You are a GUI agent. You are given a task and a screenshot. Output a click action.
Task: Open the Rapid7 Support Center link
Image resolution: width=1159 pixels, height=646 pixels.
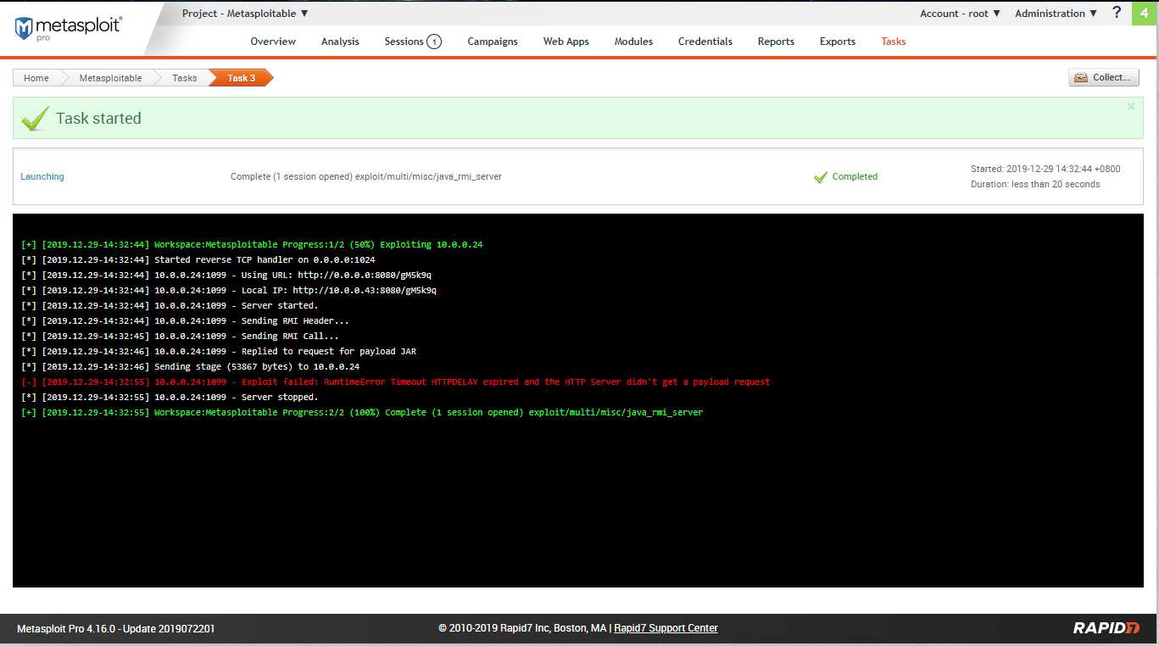click(666, 628)
